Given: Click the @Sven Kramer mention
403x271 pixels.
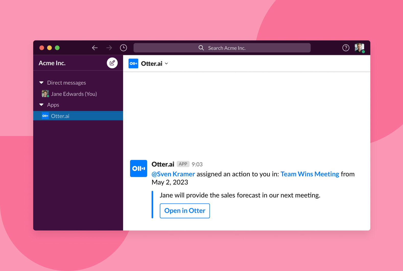Looking at the screenshot, I should point(173,174).
